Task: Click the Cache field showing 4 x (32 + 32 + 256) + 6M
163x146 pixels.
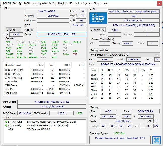Action: pos(62,34)
